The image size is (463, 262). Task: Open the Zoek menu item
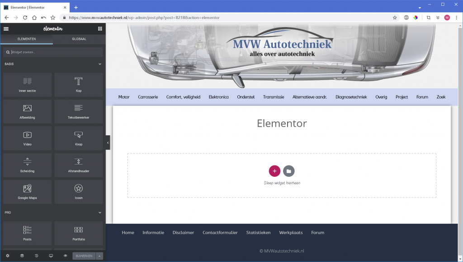(441, 97)
